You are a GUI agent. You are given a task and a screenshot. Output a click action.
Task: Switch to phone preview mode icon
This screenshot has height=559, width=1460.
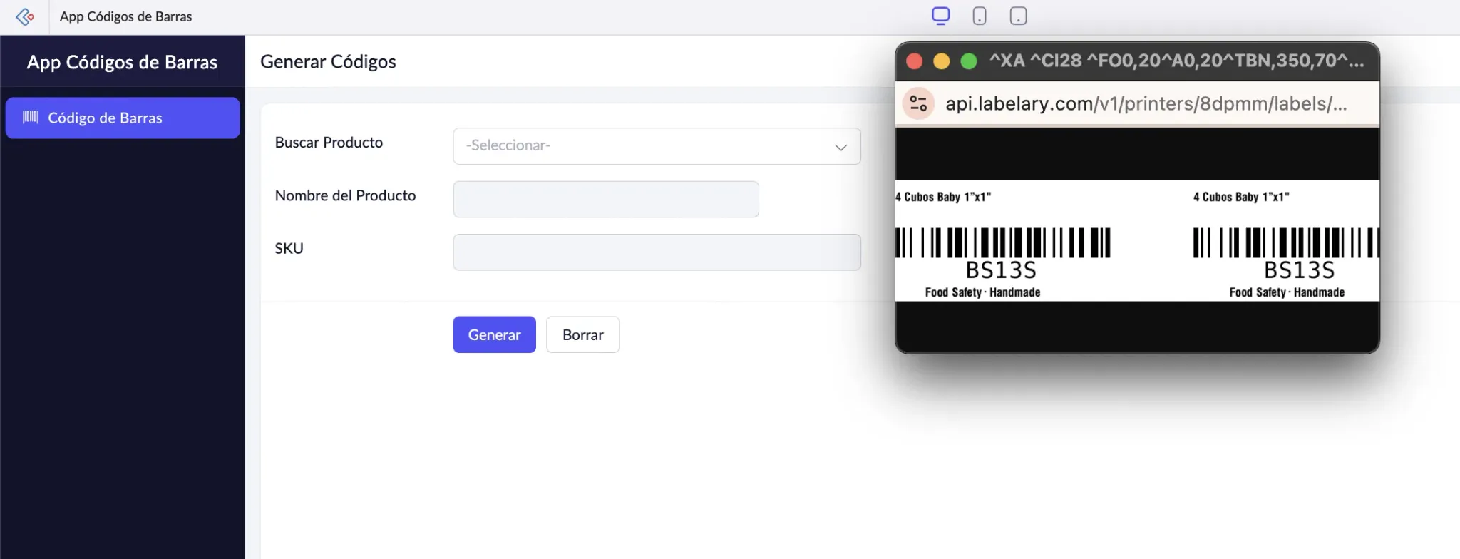(x=980, y=16)
